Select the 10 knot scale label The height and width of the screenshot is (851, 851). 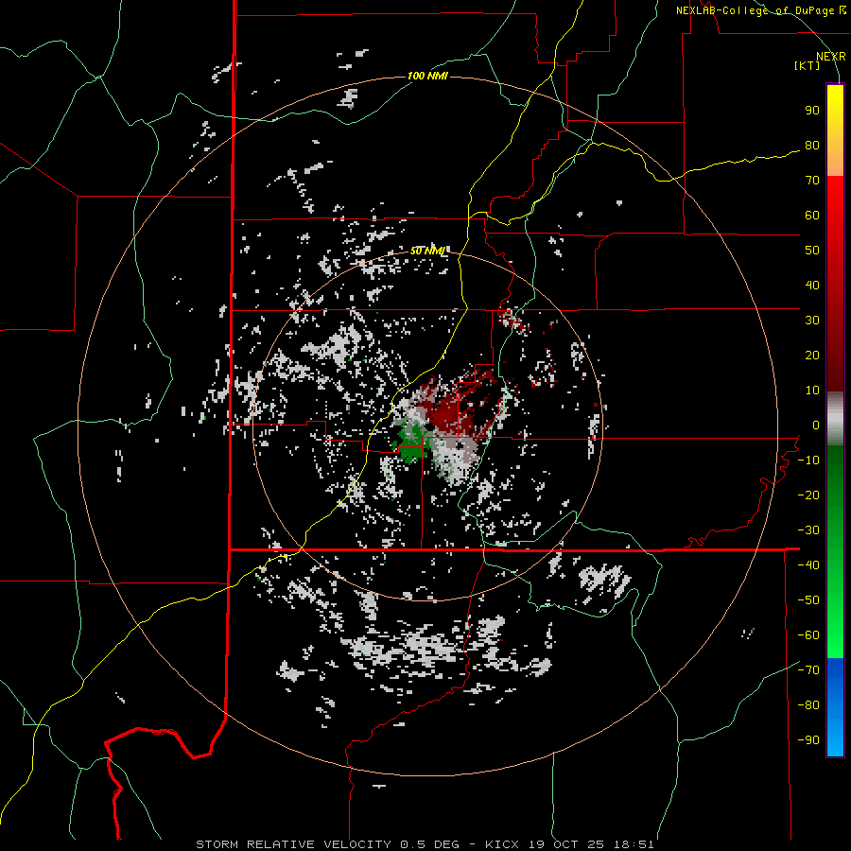pyautogui.click(x=812, y=391)
